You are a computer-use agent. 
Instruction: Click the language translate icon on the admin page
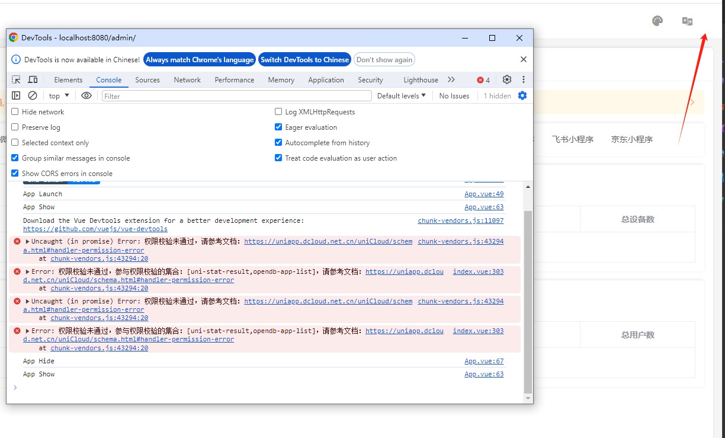[x=688, y=21]
